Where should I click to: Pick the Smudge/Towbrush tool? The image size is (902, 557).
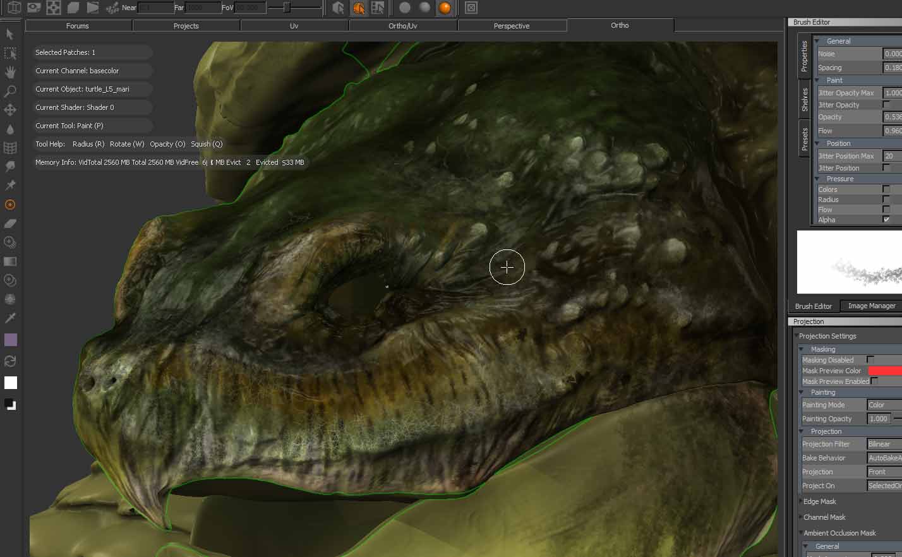coord(10,167)
